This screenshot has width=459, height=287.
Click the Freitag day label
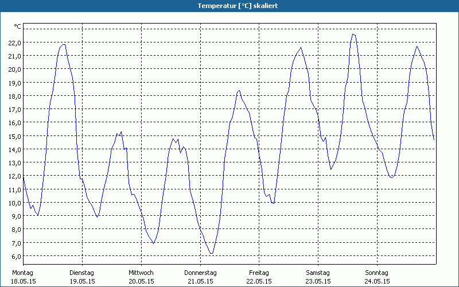tap(259, 273)
